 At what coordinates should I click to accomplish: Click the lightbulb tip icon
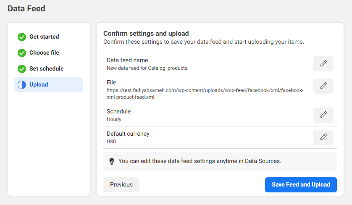point(112,161)
